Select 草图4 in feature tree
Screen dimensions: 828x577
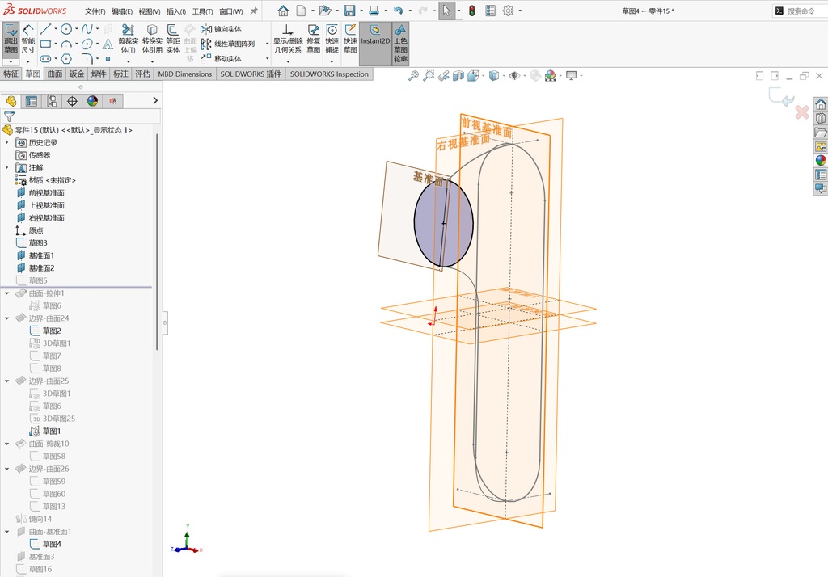[52, 544]
